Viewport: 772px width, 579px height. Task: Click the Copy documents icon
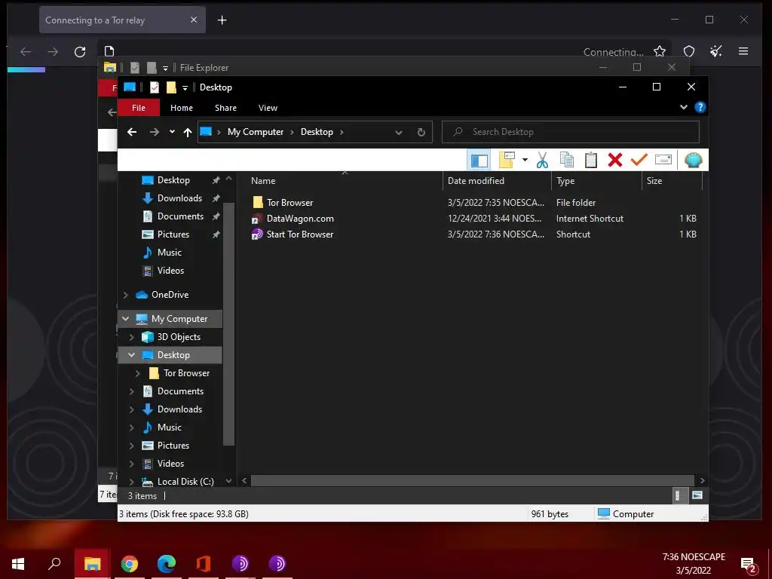point(567,160)
